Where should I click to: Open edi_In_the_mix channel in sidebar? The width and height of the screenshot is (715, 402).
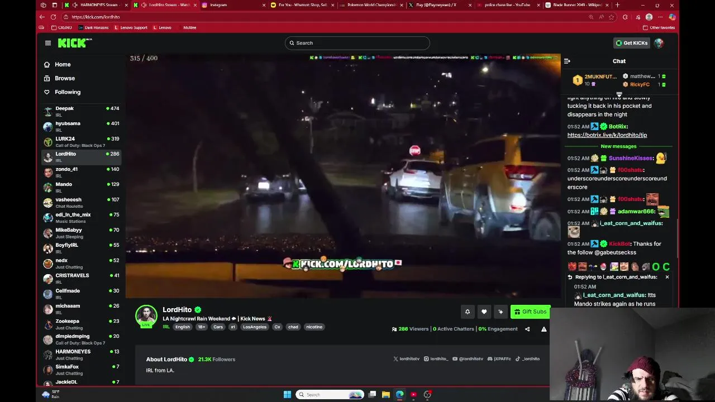[x=82, y=218]
